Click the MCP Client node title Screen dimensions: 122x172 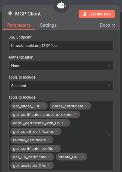coord(28,14)
